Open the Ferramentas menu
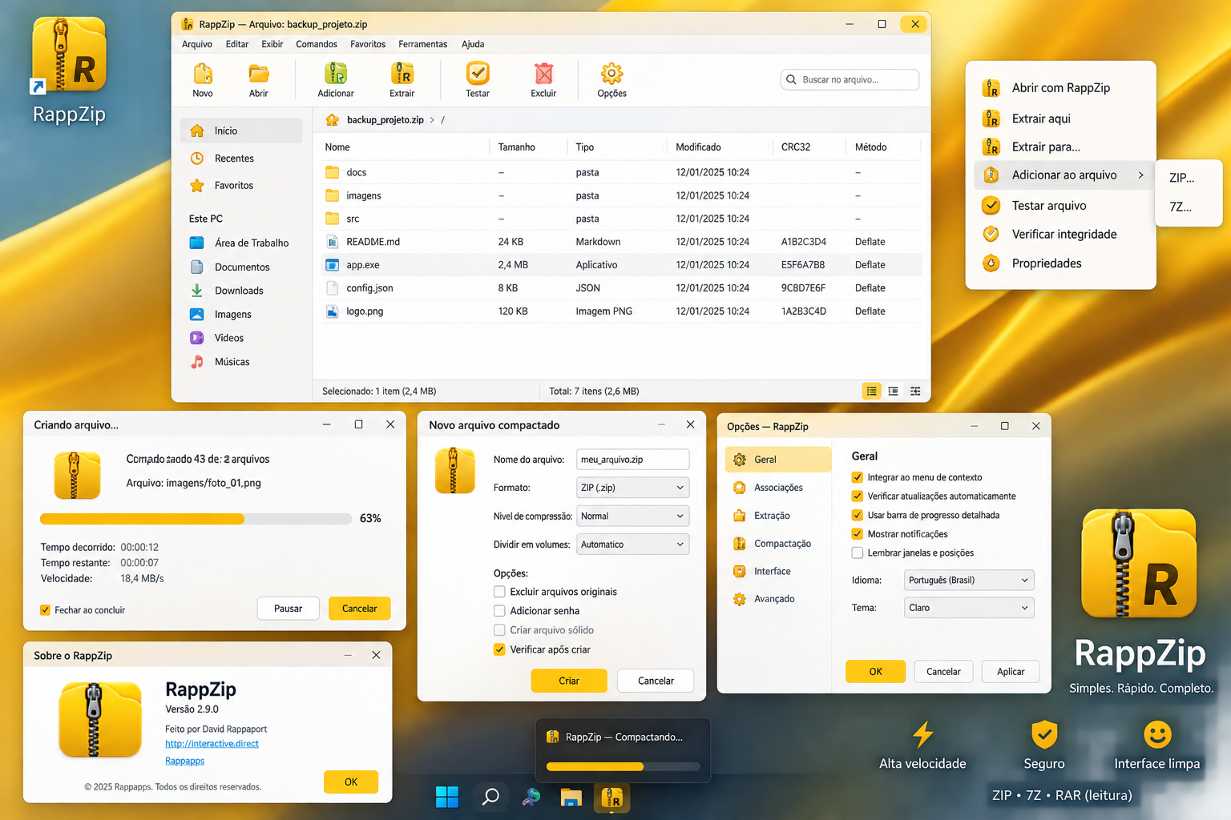The height and width of the screenshot is (820, 1231). pos(423,44)
